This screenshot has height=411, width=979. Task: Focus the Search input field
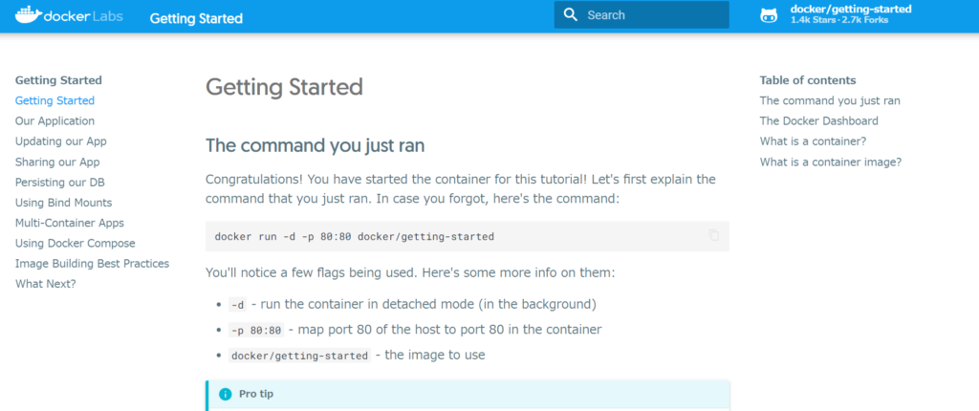point(642,15)
